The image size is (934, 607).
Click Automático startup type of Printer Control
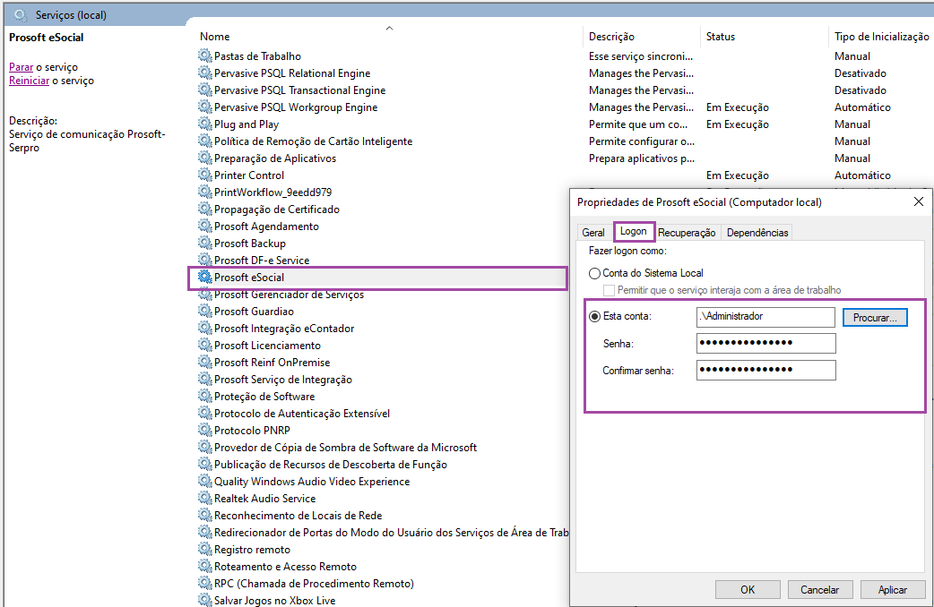click(x=862, y=175)
